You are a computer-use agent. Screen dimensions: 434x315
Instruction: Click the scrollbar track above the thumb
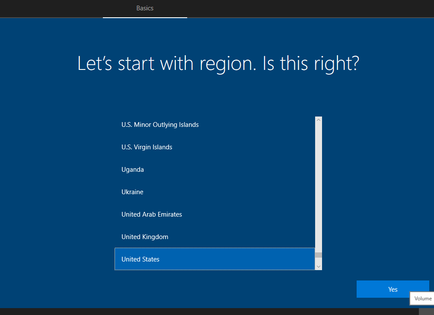pos(319,186)
